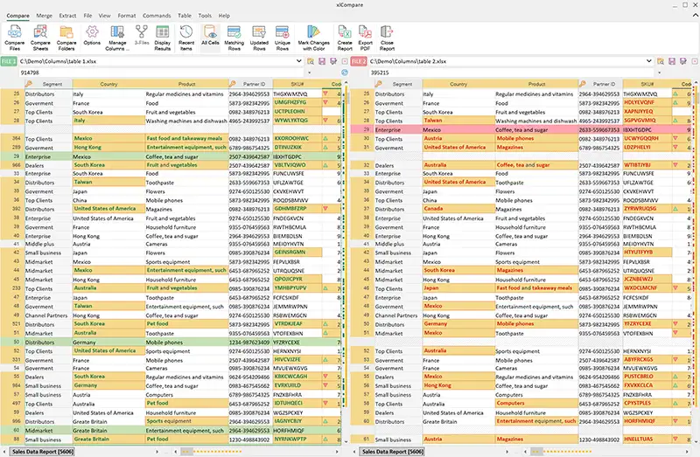The width and height of the screenshot is (700, 457).
Task: Create Report from the ribbon
Action: [345, 38]
